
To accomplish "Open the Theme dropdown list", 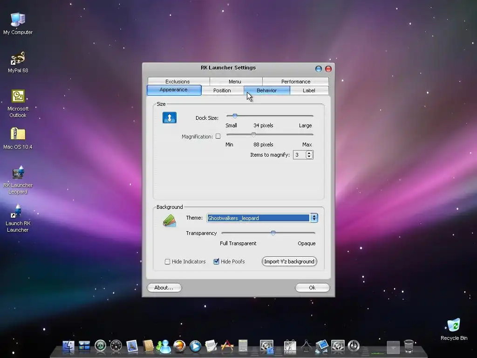I will [x=314, y=218].
